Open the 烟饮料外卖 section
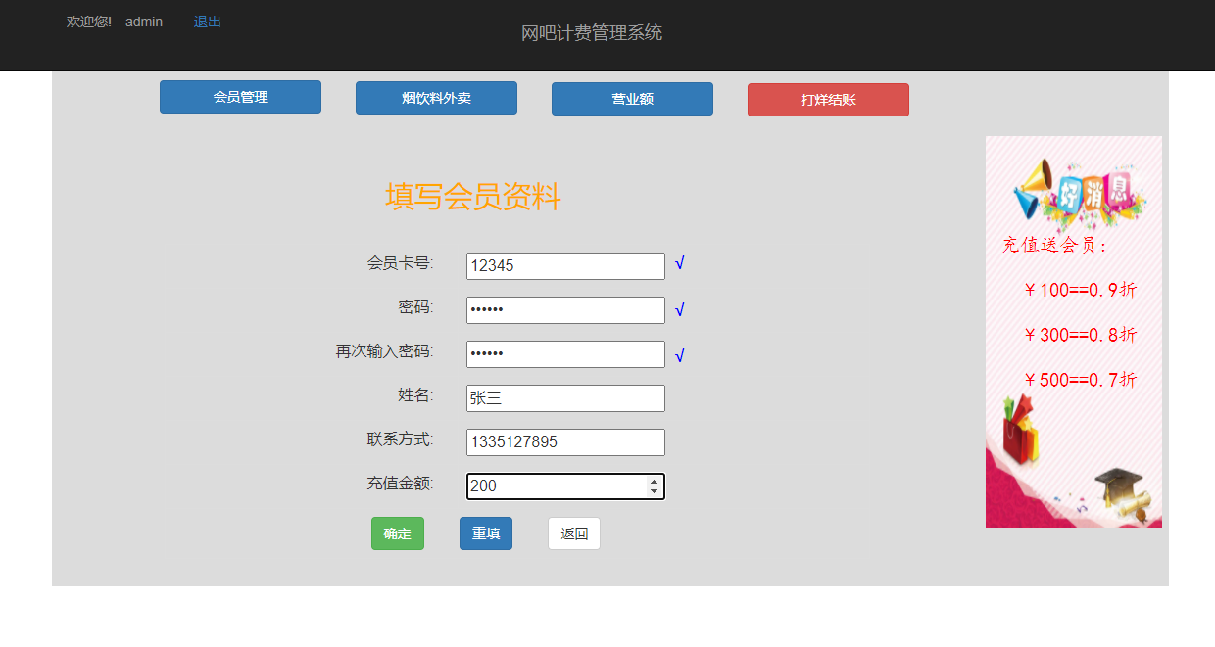This screenshot has width=1215, height=647. click(x=436, y=97)
